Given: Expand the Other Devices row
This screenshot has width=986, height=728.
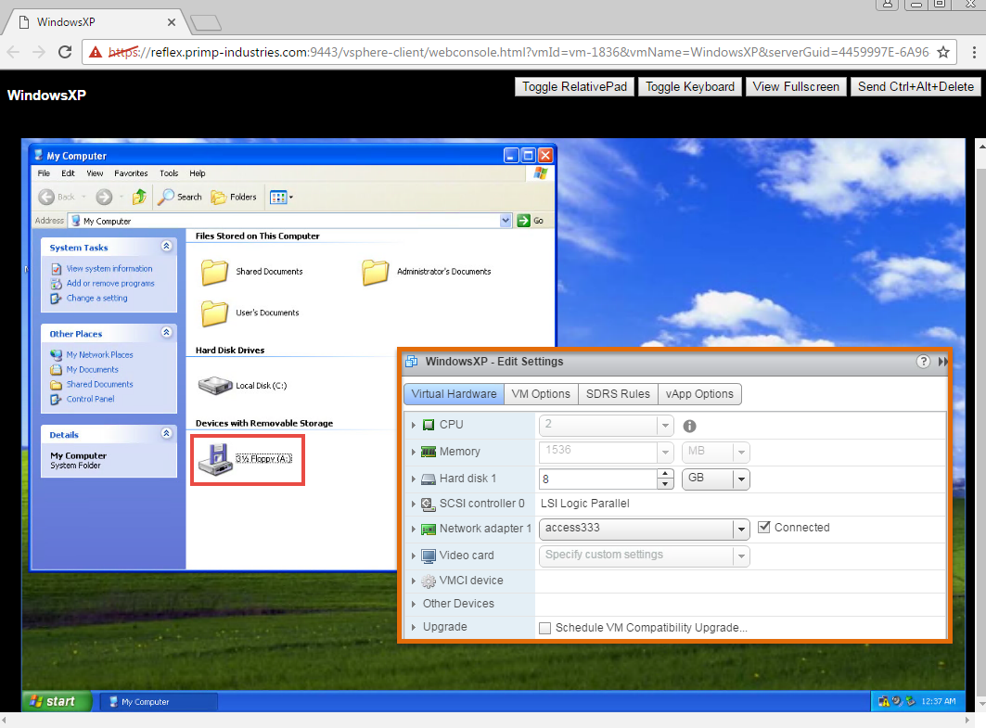Looking at the screenshot, I should pyautogui.click(x=413, y=604).
